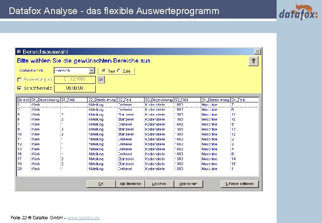Click the S3_Bezeichnung column header

[x=159, y=100]
